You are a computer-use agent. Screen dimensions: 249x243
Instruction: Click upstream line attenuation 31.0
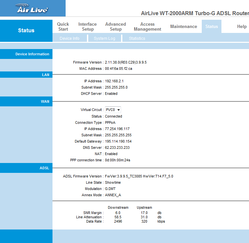click(x=144, y=217)
